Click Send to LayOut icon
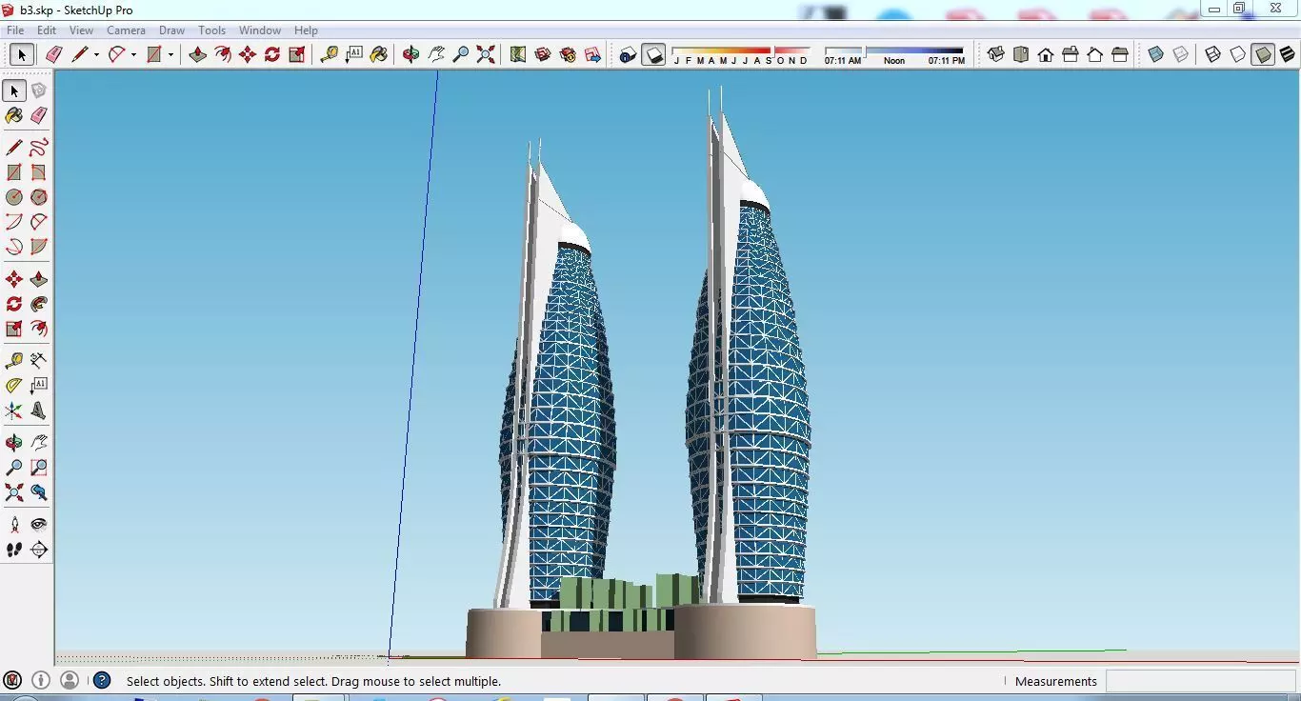The image size is (1301, 701). point(592,54)
